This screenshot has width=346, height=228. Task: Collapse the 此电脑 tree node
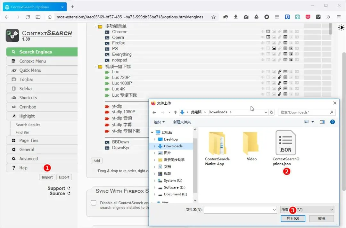pyautogui.click(x=152, y=132)
